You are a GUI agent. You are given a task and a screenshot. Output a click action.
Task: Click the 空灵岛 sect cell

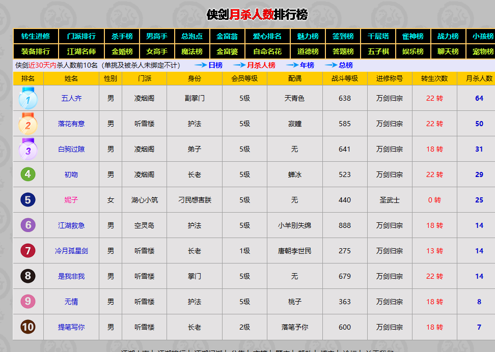[144, 225]
